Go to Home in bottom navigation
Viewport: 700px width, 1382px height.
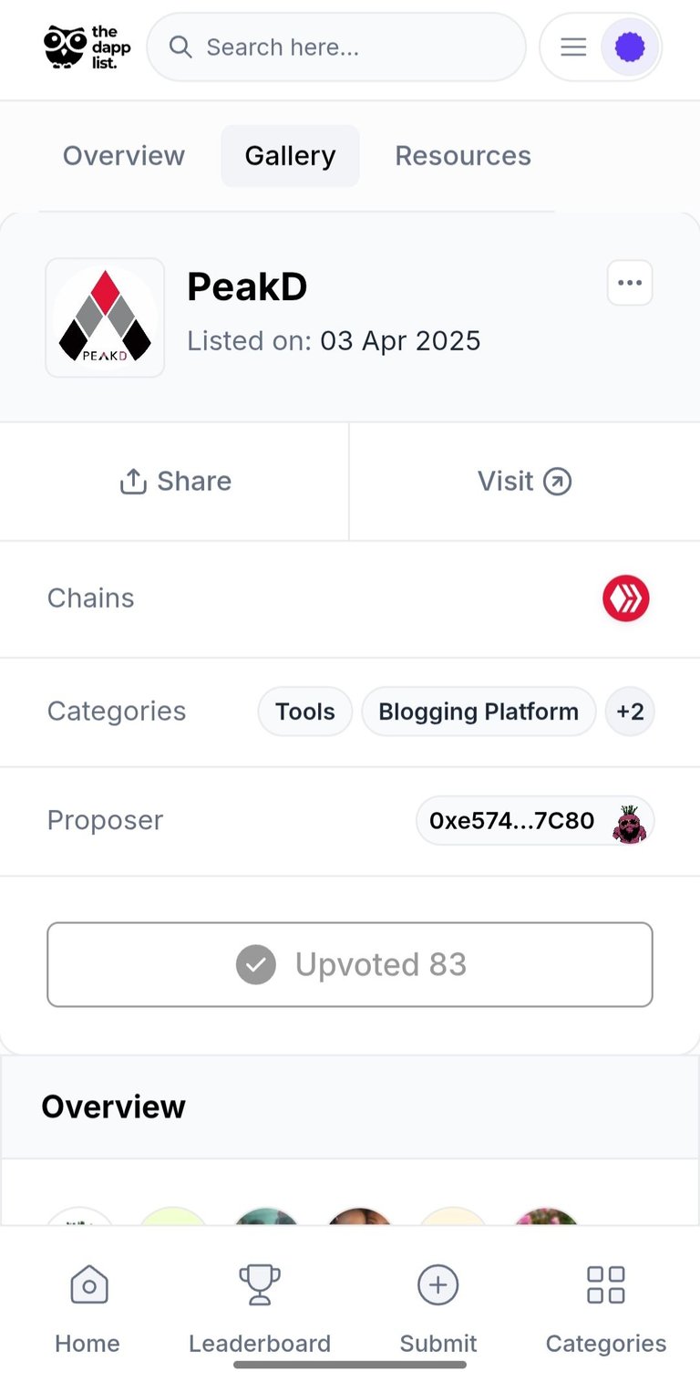click(87, 1308)
